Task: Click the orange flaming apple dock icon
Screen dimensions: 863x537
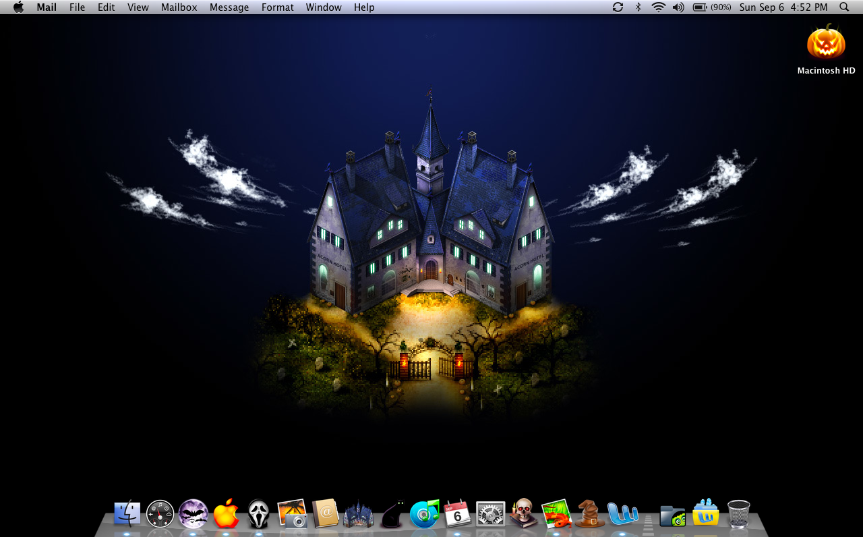Action: 226,514
